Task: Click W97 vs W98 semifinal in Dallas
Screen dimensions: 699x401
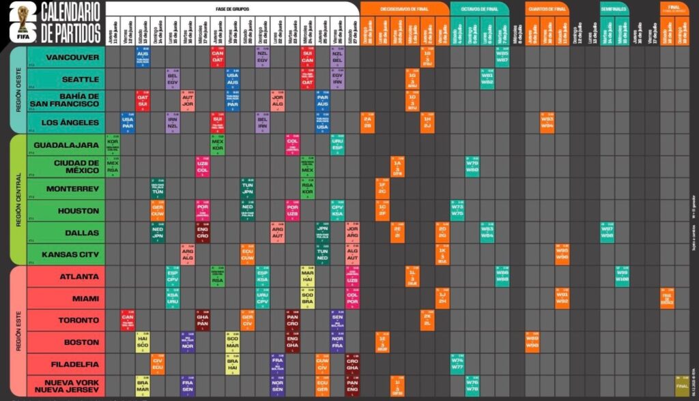Action: pyautogui.click(x=607, y=233)
